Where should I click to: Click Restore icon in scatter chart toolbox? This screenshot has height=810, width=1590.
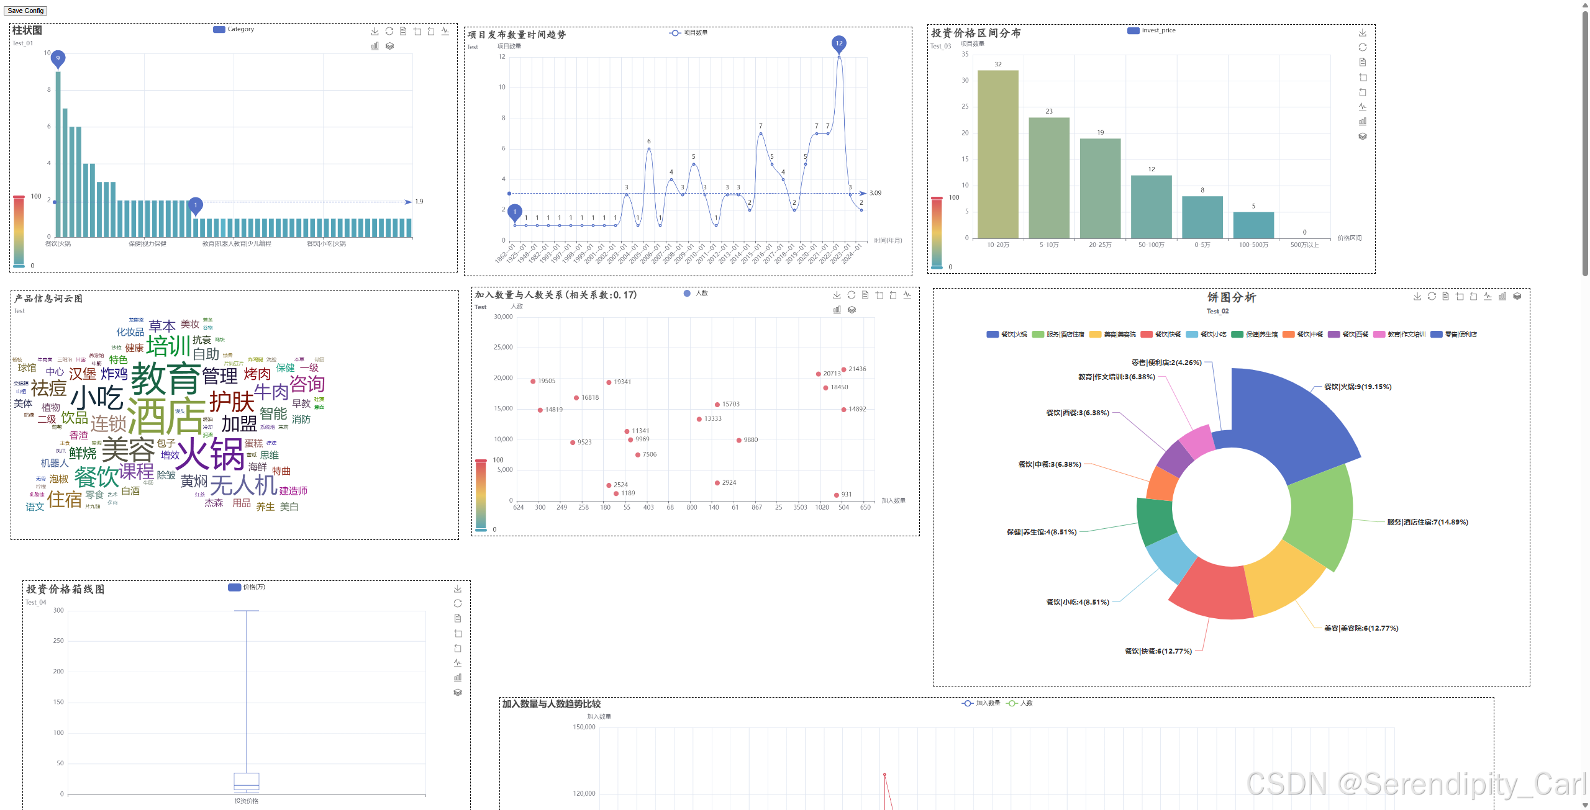(852, 295)
